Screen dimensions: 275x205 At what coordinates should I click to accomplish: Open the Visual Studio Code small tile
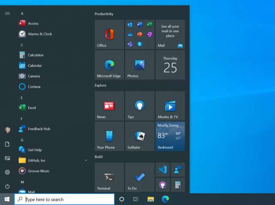click(162, 170)
